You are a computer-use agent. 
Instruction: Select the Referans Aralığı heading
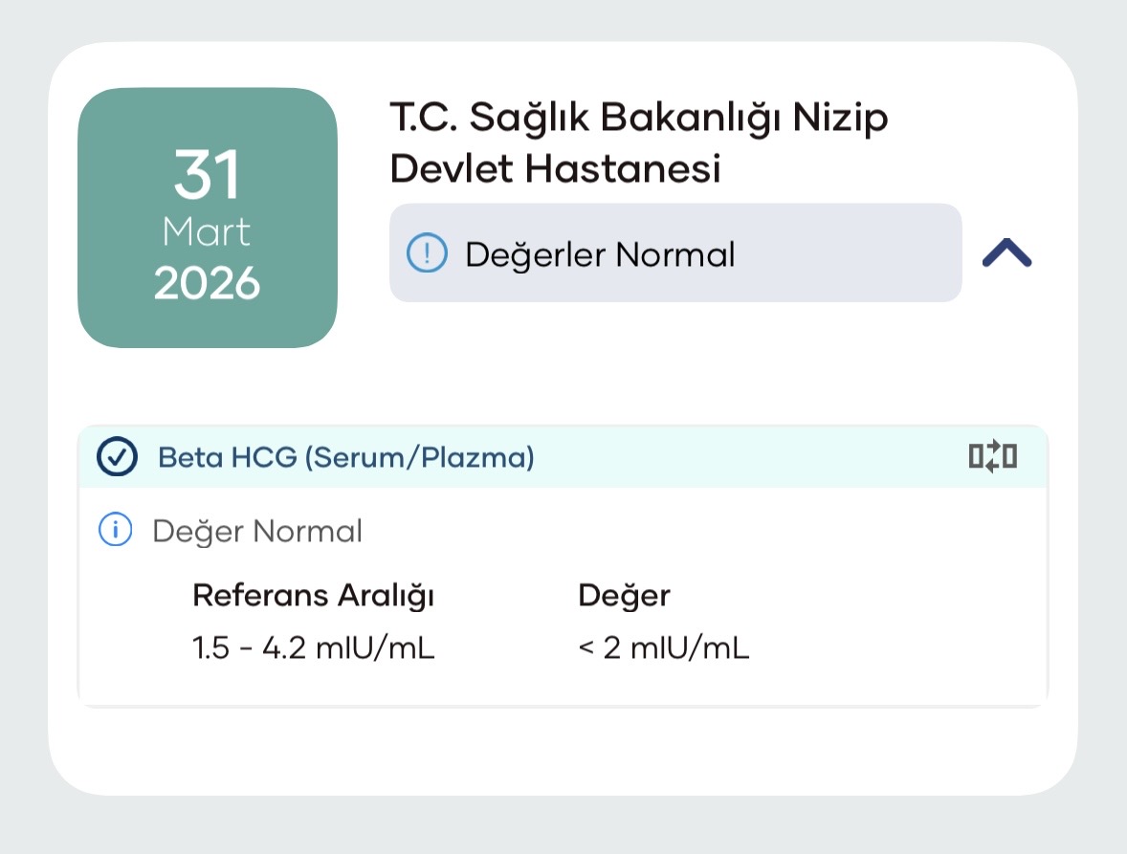click(314, 595)
